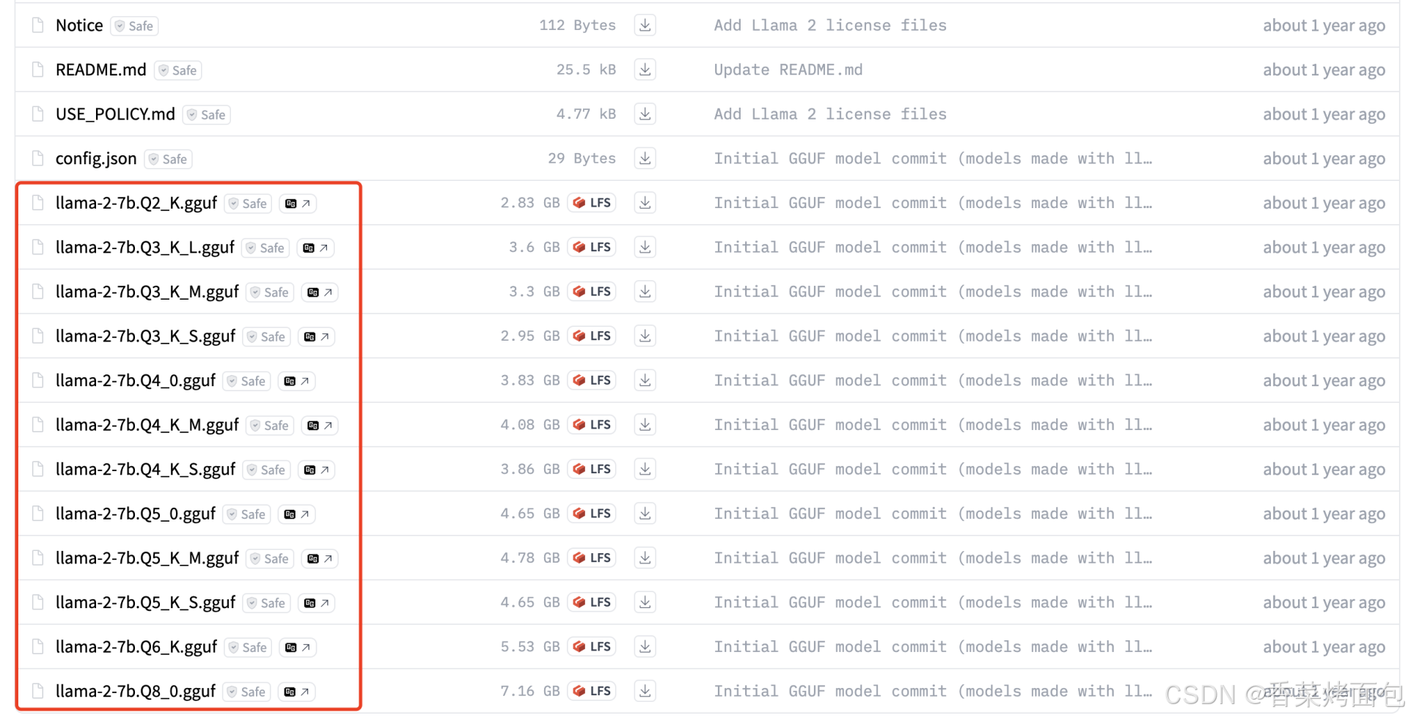This screenshot has width=1408, height=718.
Task: Open the README.md file link
Action: click(x=101, y=70)
